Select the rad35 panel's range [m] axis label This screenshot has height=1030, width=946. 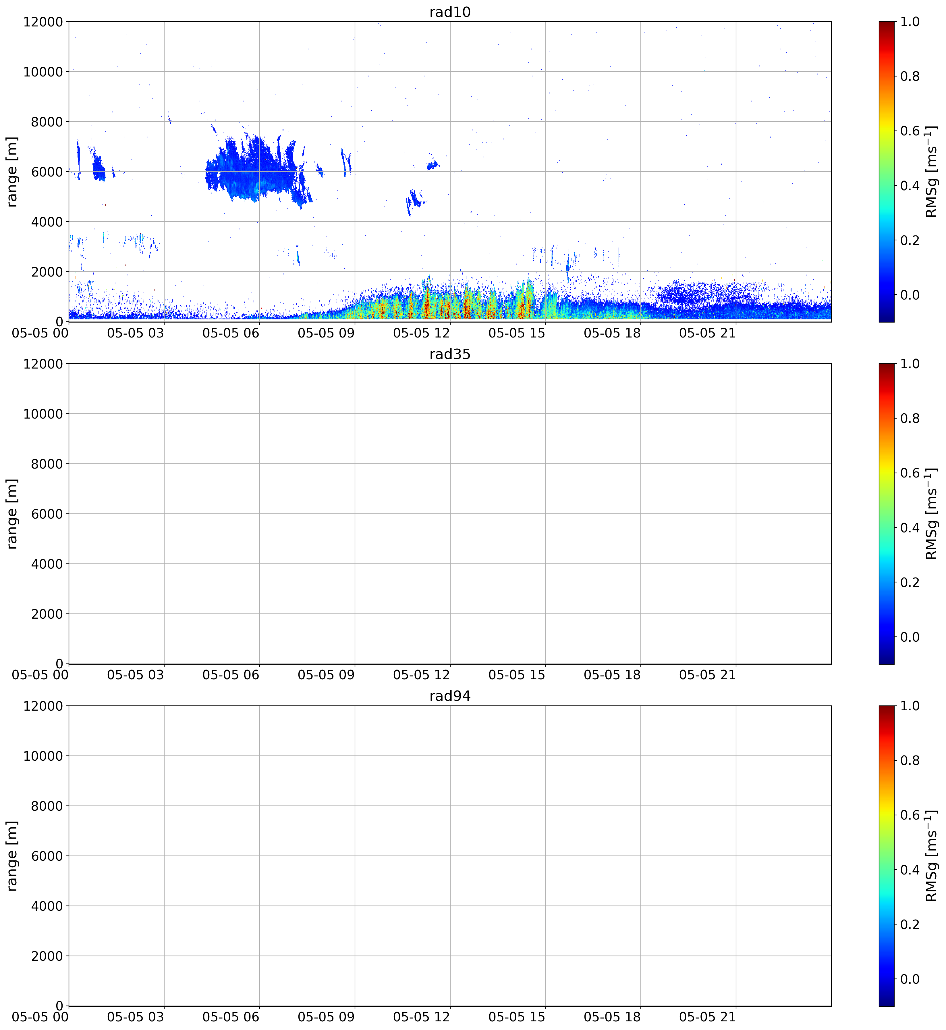(12, 514)
